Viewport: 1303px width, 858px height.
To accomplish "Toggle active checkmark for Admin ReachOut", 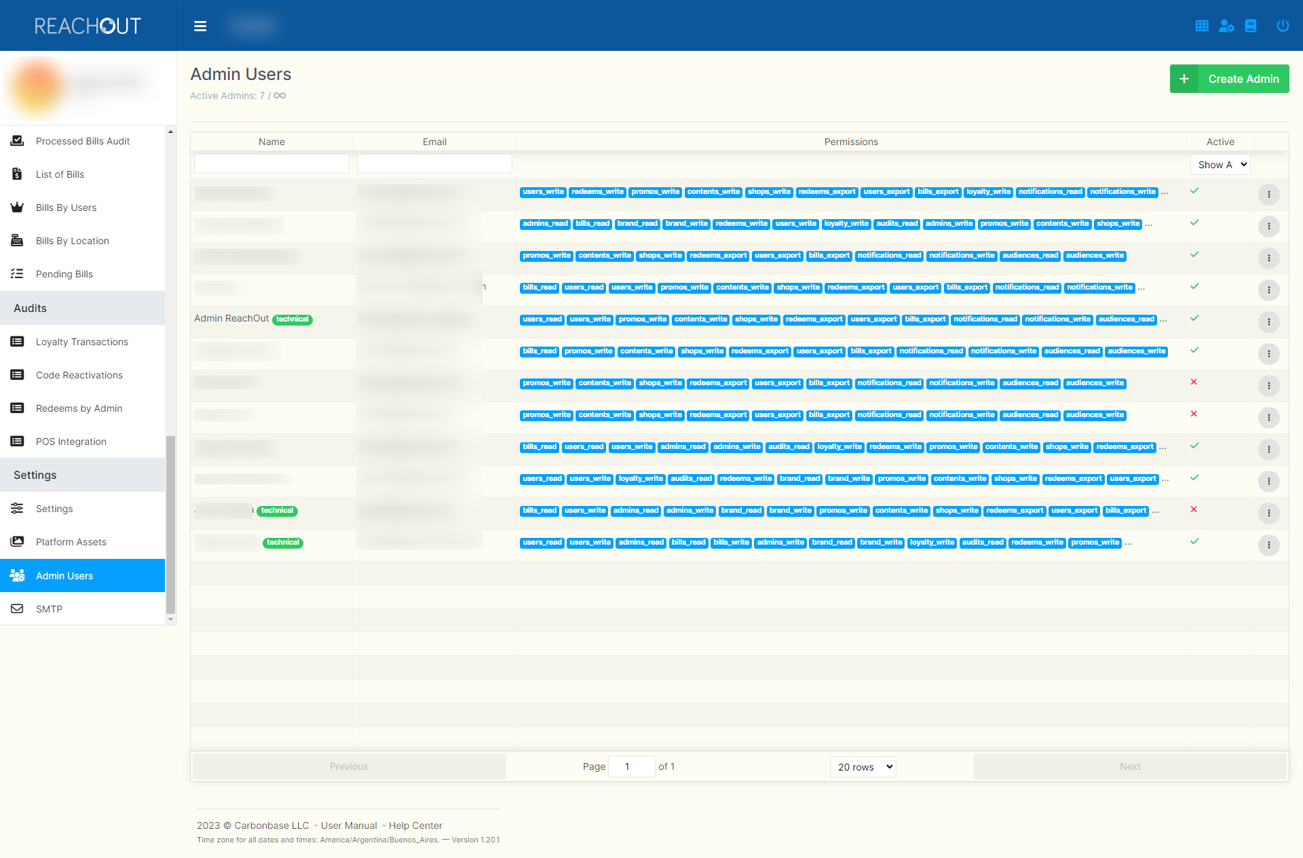I will coord(1194,318).
